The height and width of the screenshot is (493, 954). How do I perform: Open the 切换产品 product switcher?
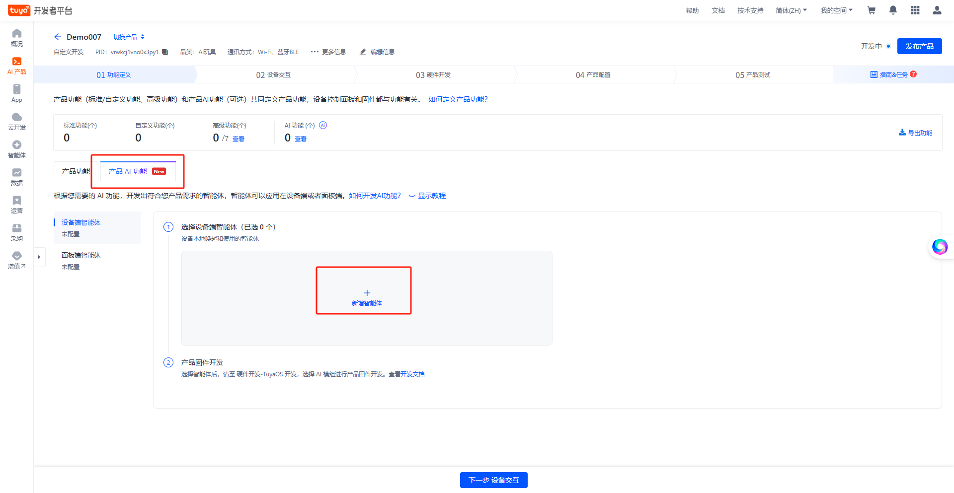129,37
